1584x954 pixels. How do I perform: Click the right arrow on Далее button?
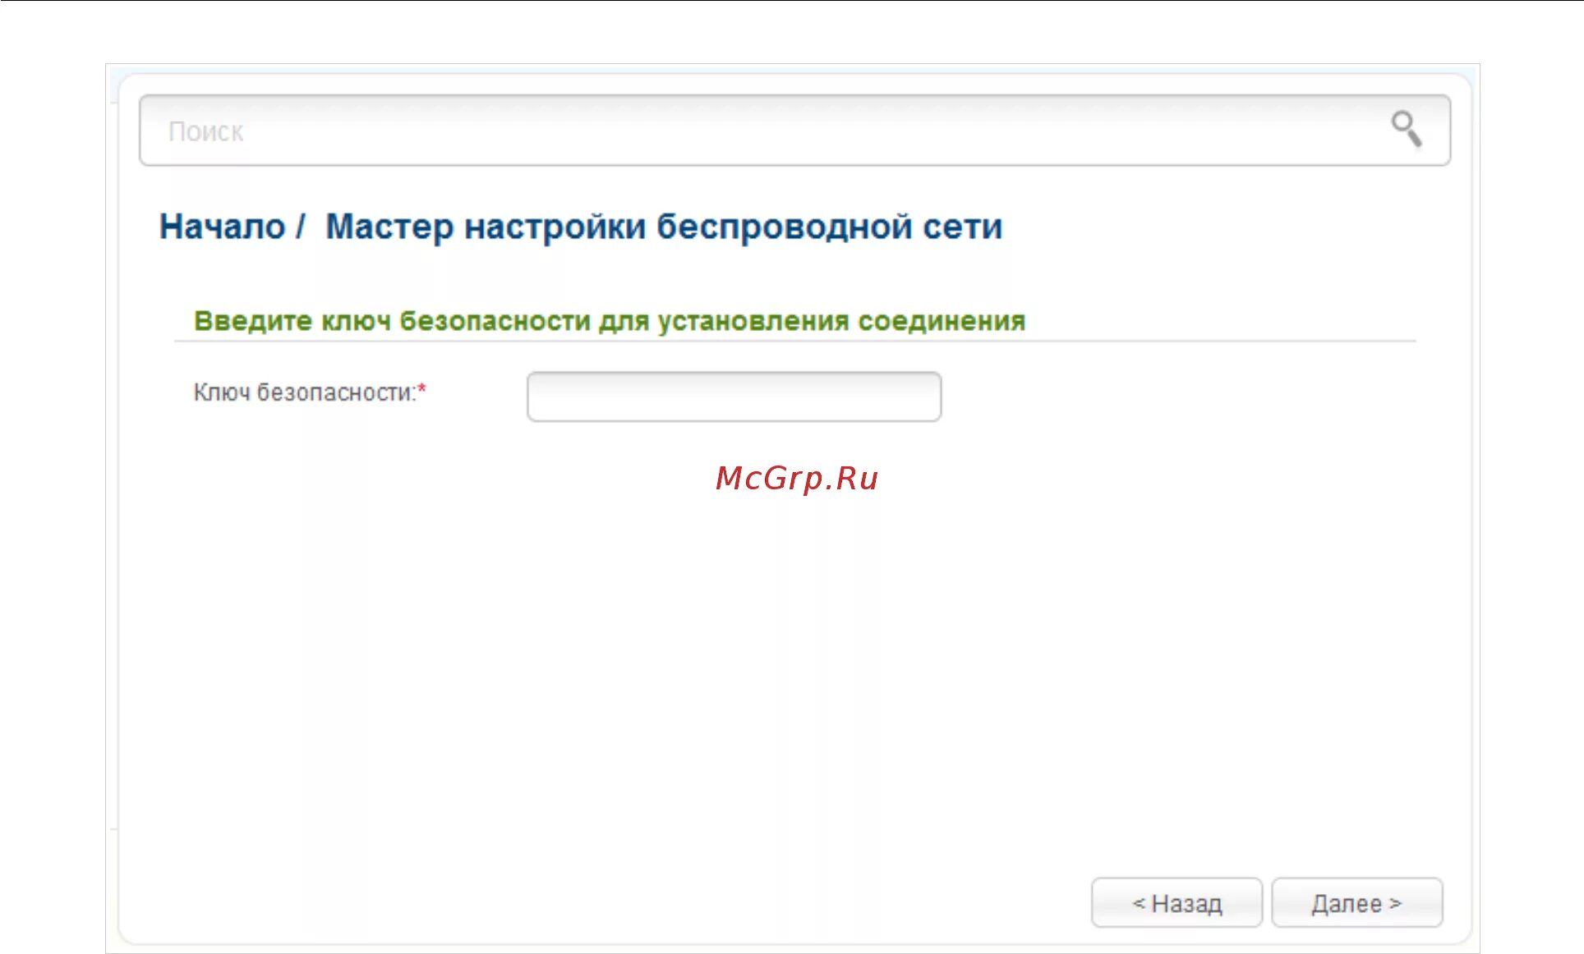(1395, 903)
